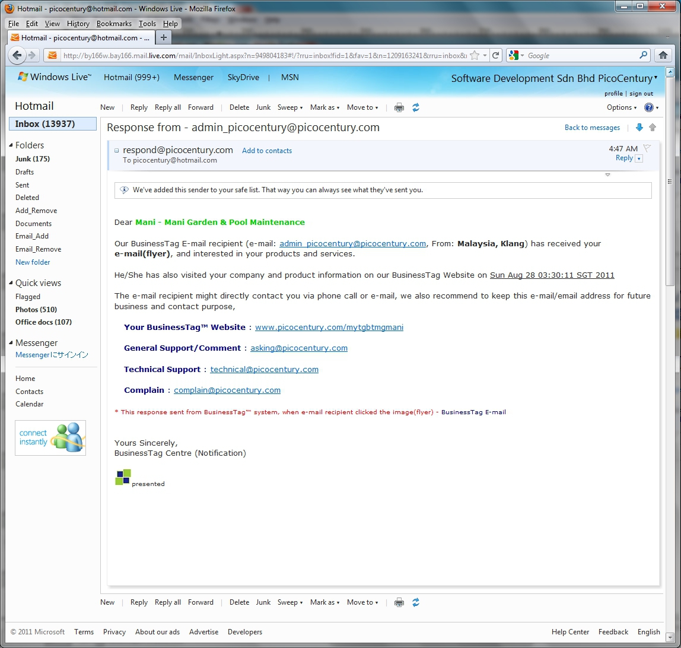Click the Print icon in bottom toolbar
This screenshot has width=681, height=648.
click(399, 602)
